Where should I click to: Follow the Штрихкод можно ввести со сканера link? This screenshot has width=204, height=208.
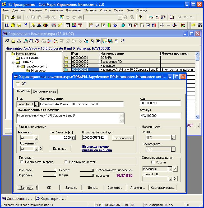point(97,148)
